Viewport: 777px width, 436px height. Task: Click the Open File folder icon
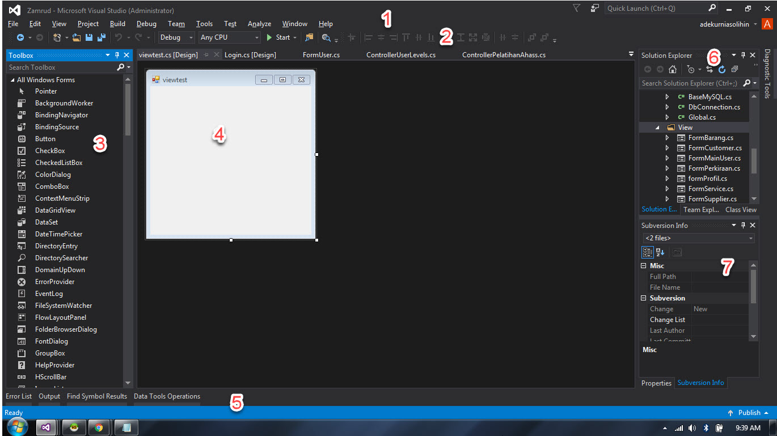pyautogui.click(x=77, y=37)
